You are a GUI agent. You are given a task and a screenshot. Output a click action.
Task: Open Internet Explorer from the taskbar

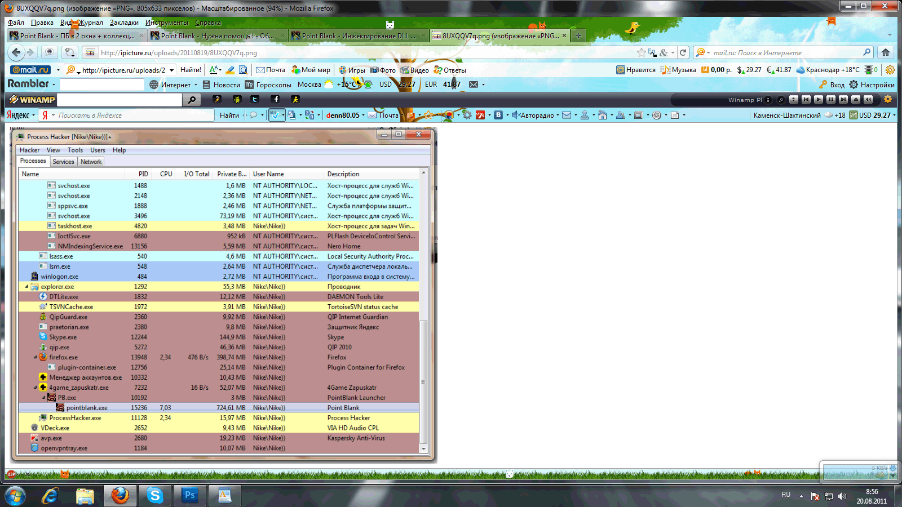(x=50, y=495)
